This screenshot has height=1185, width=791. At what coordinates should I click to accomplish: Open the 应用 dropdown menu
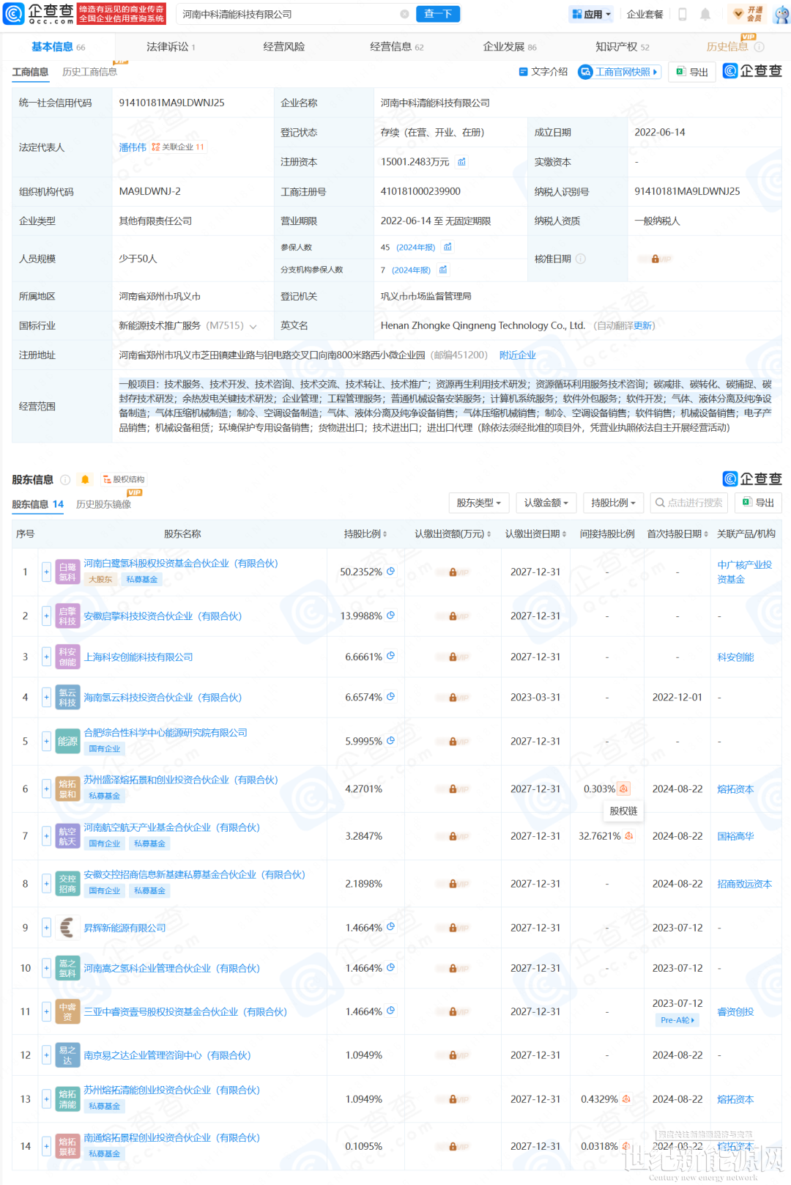click(591, 14)
